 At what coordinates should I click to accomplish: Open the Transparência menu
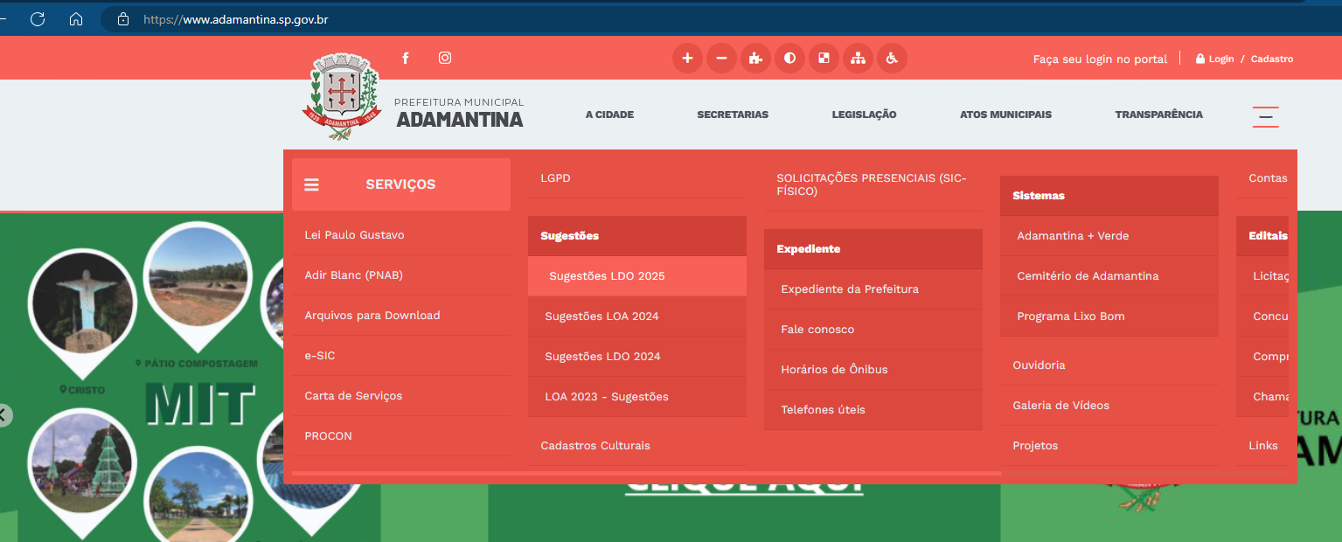click(1158, 115)
